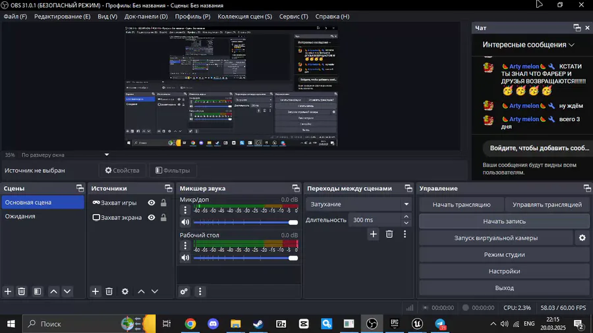Move source down arrow

coord(155,292)
